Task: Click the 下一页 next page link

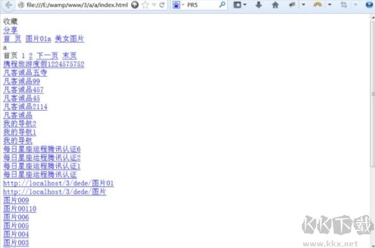Action: point(47,56)
